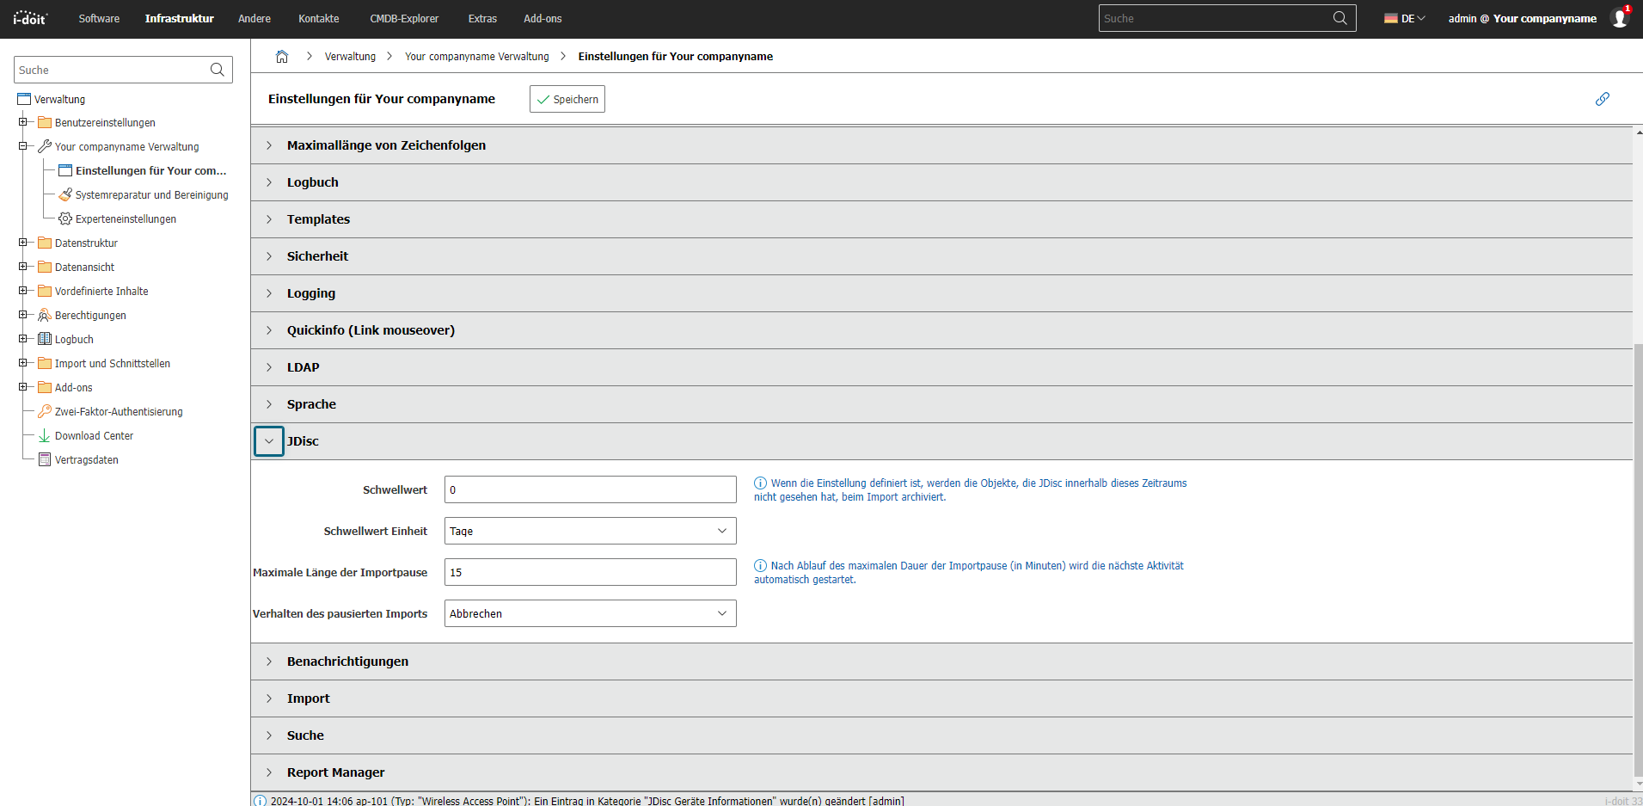Collapse the Your companyname Verwaltung node
The height and width of the screenshot is (806, 1643).
[x=23, y=146]
